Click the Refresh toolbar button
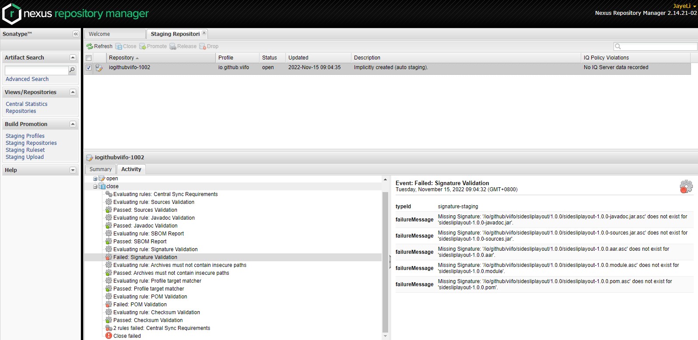The width and height of the screenshot is (698, 340). (99, 46)
